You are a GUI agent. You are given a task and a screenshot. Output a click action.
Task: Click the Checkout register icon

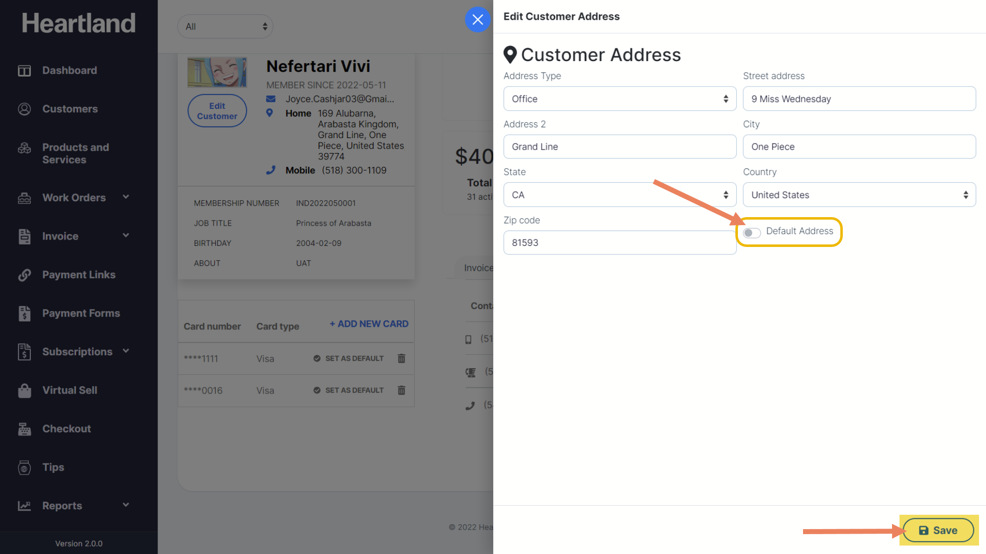point(24,429)
